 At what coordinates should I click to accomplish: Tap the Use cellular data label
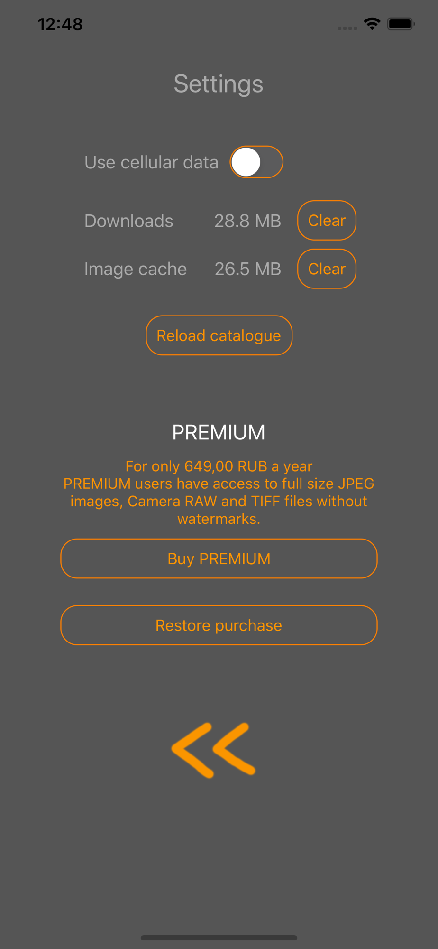coord(151,162)
